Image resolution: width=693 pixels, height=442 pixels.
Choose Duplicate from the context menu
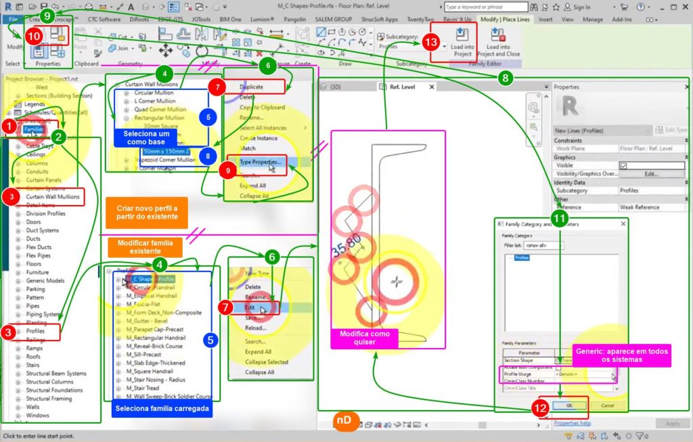tap(252, 87)
